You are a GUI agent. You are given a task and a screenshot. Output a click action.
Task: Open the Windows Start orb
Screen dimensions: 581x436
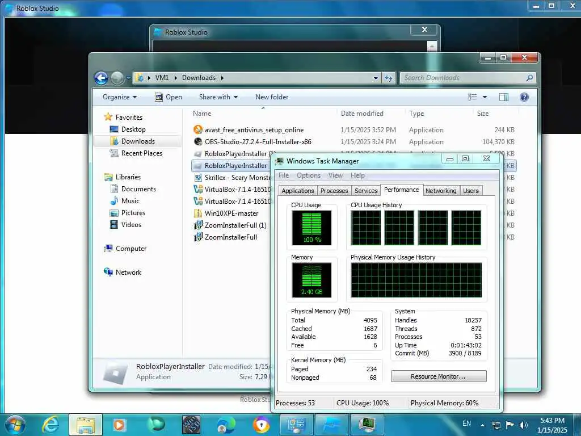(x=15, y=425)
